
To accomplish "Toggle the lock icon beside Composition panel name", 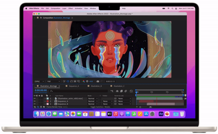I will point(41,18).
